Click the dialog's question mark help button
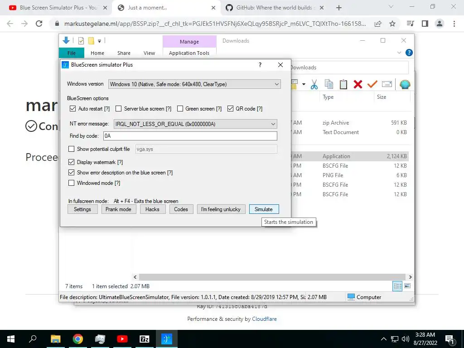The image size is (464, 348). point(260,65)
